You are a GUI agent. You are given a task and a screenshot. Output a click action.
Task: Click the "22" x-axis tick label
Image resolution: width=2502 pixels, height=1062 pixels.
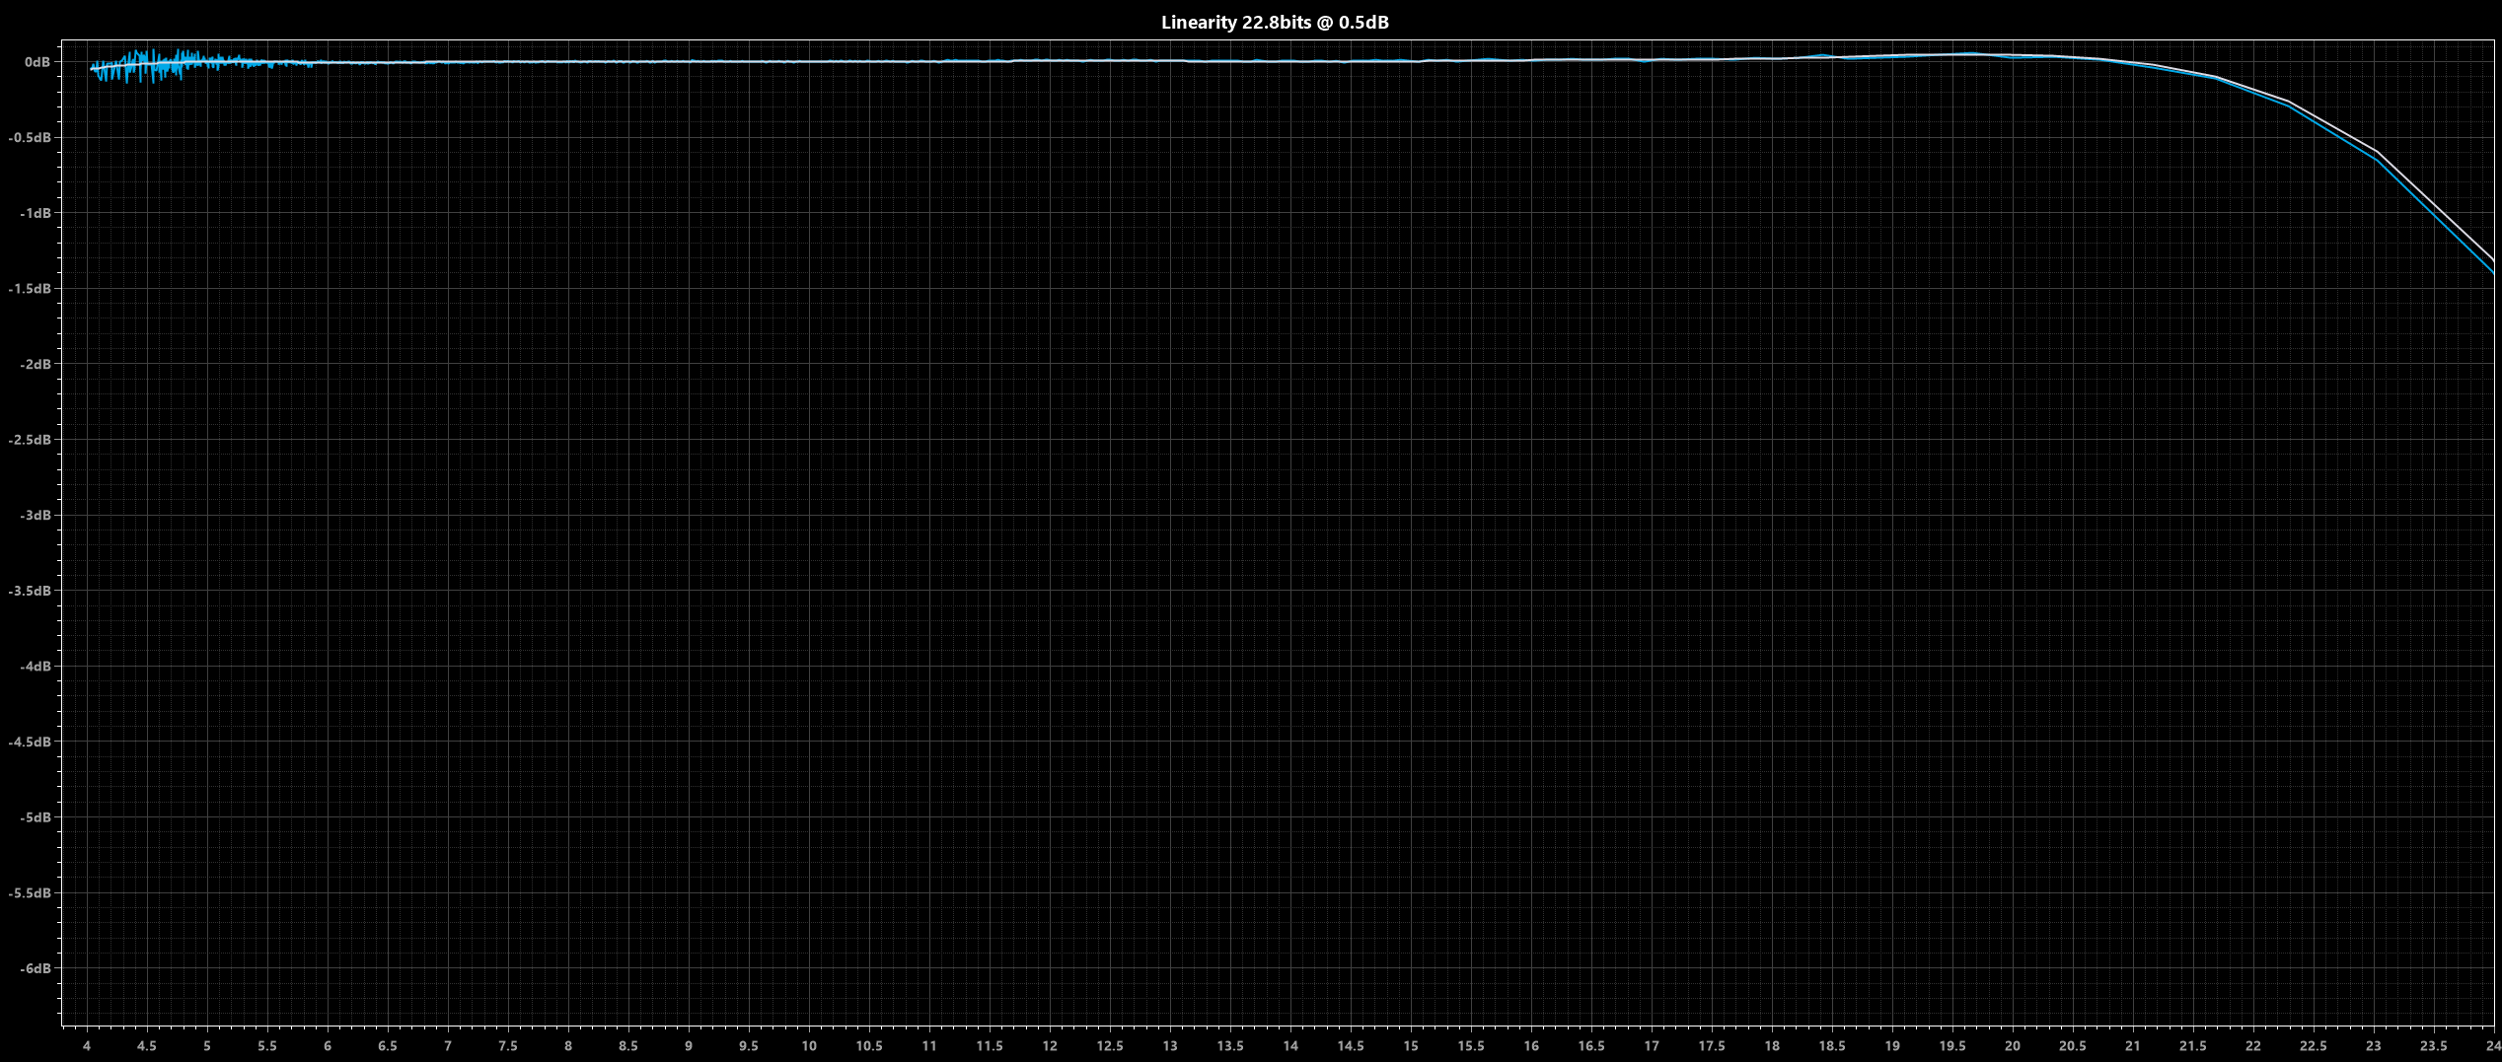tap(2253, 1046)
